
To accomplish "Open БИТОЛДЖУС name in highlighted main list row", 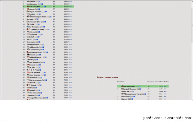I will [x=35, y=6].
